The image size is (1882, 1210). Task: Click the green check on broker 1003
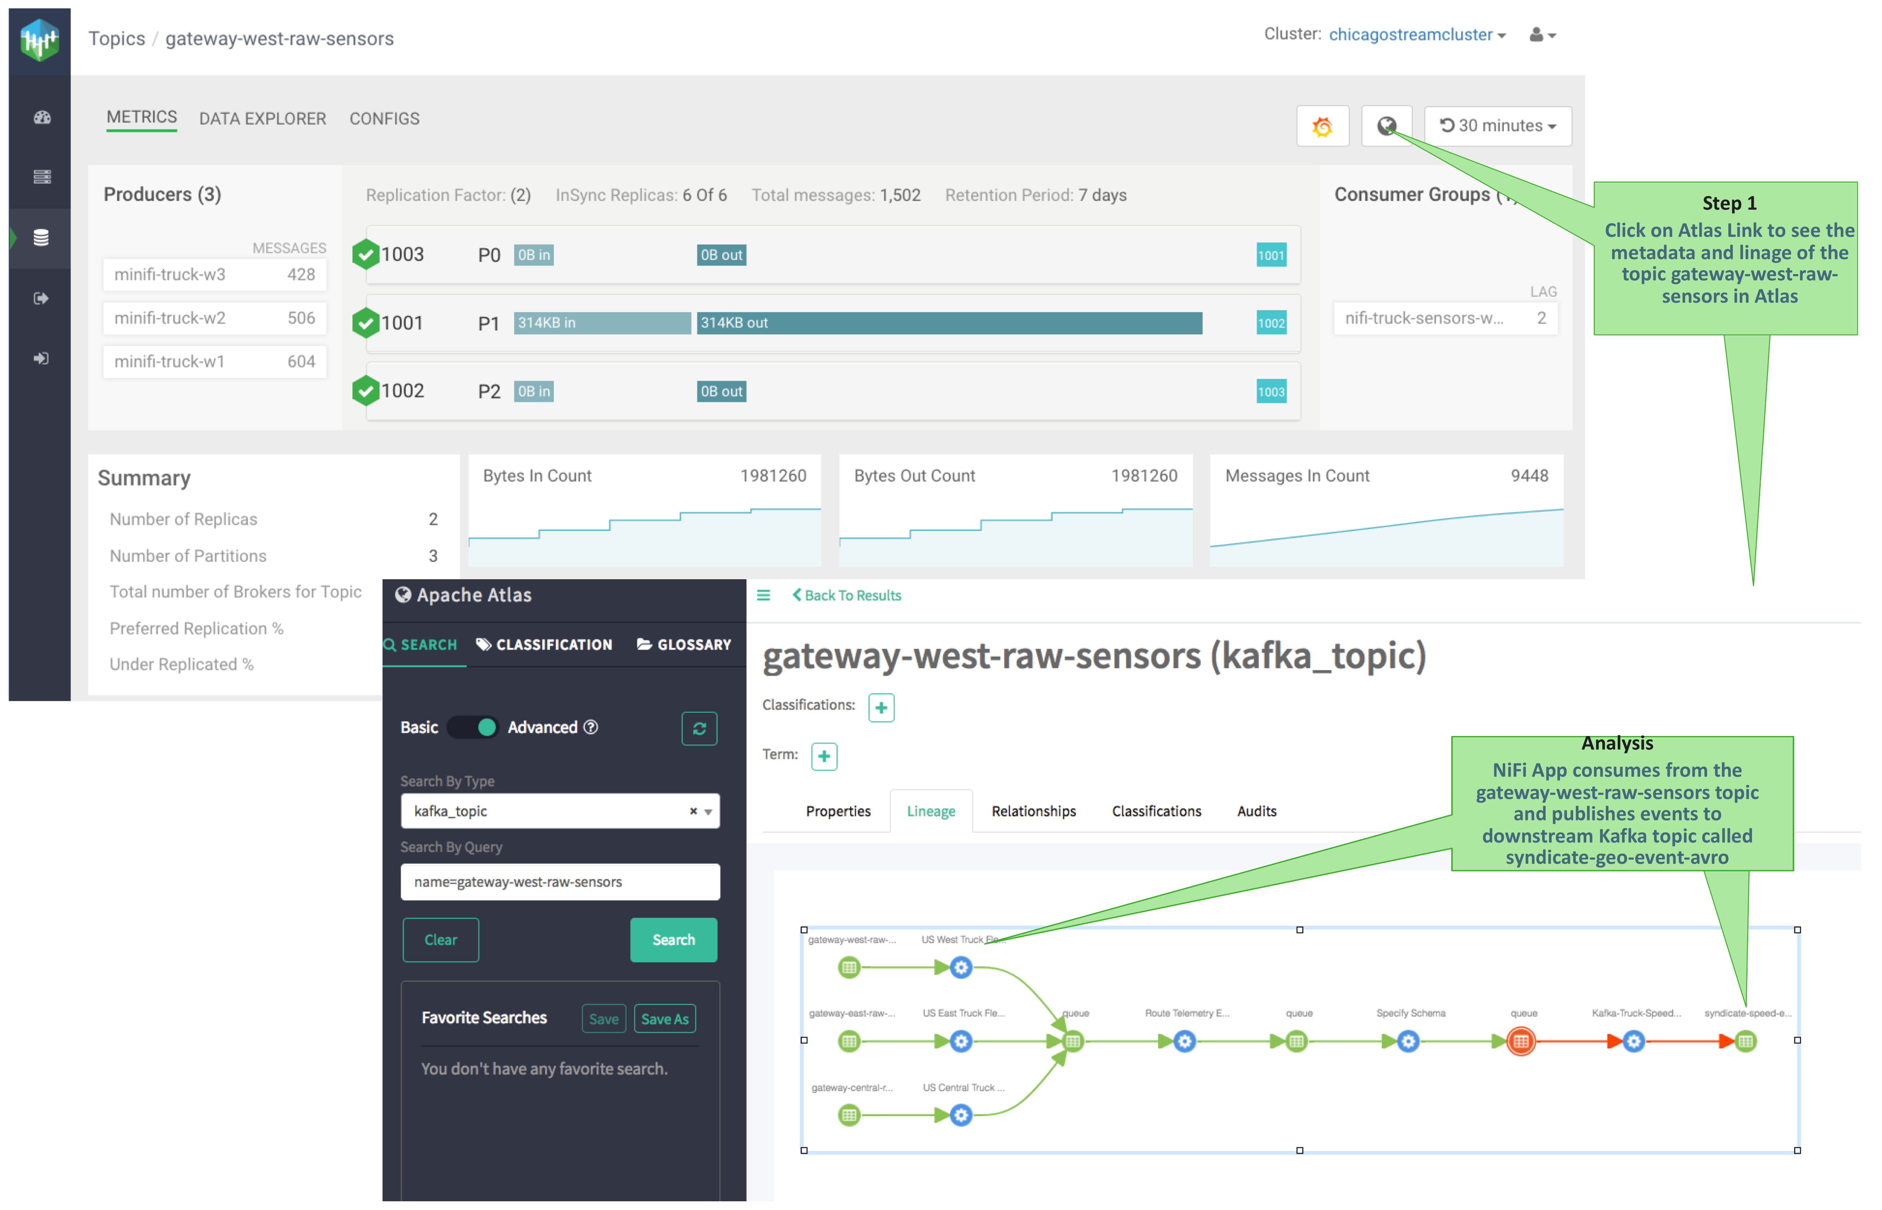pyautogui.click(x=366, y=255)
